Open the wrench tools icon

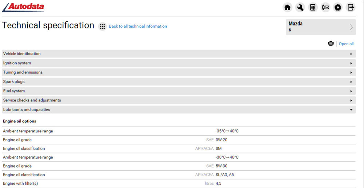click(x=300, y=7)
